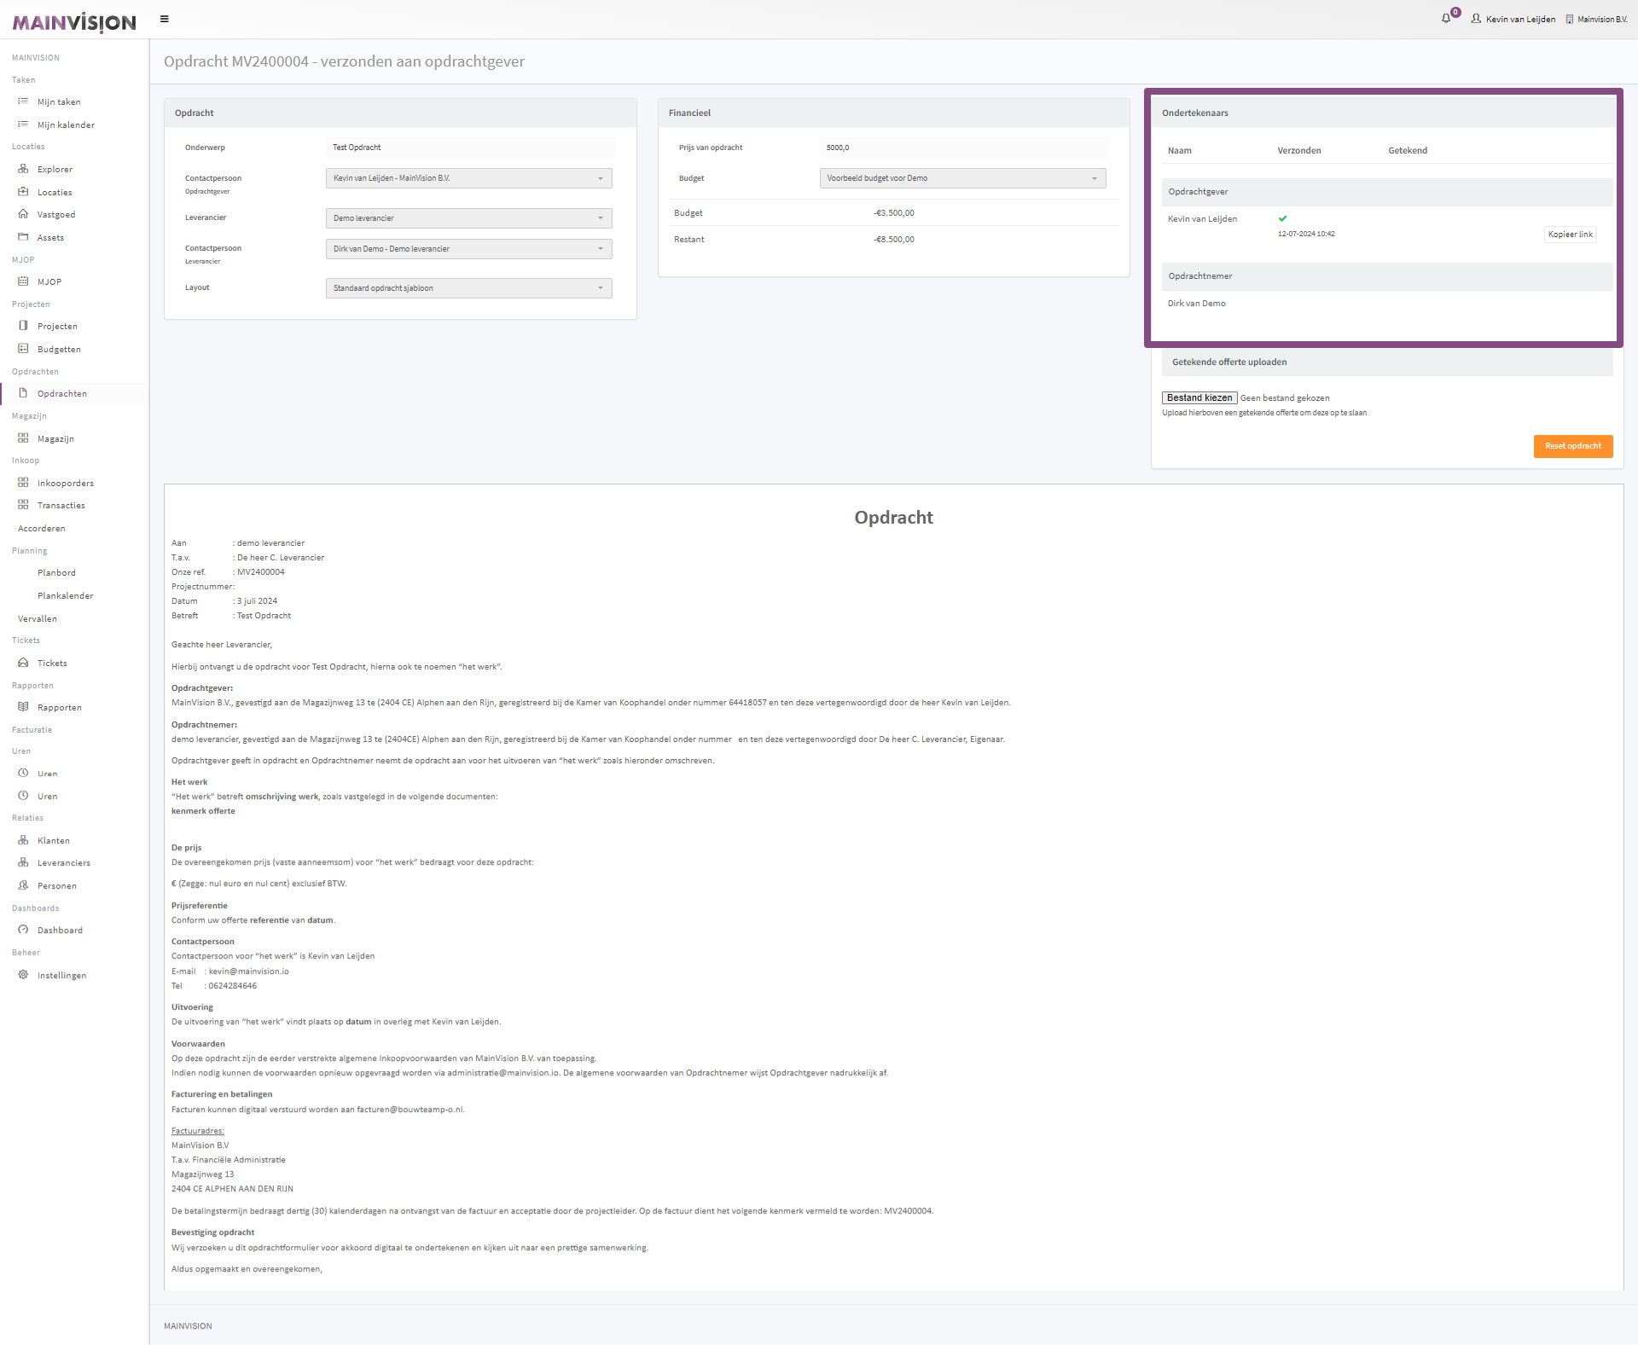Expand the Leverancier dropdown
This screenshot has height=1345, width=1638.
pos(468,218)
